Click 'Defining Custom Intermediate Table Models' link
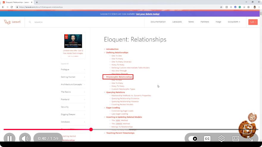Viewport: 262px width, 147px height. (x=130, y=68)
